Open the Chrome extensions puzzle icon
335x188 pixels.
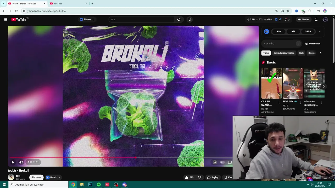(x=309, y=11)
